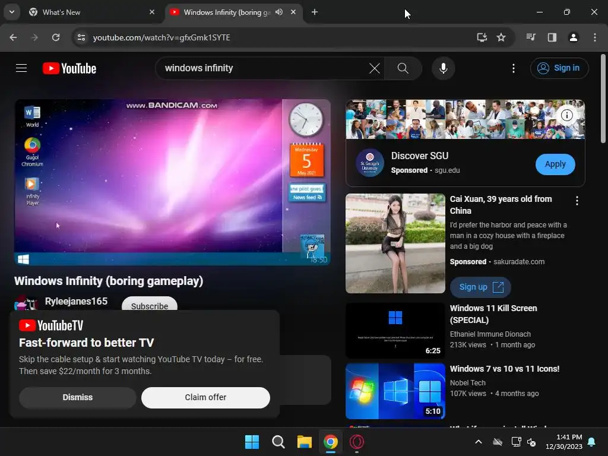This screenshot has height=456, width=608.
Task: Start voice search with the microphone icon
Action: 443,68
